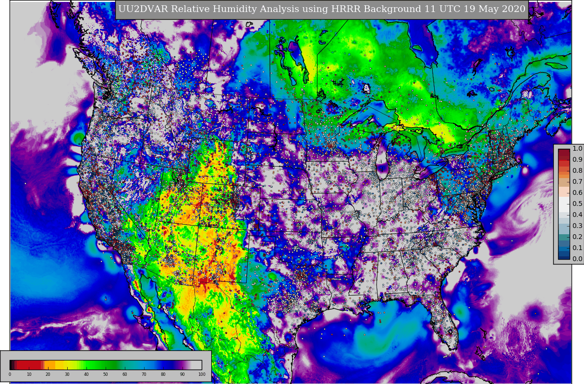Click the 0.7 label on right colorbar
The width and height of the screenshot is (584, 384).
(x=577, y=181)
